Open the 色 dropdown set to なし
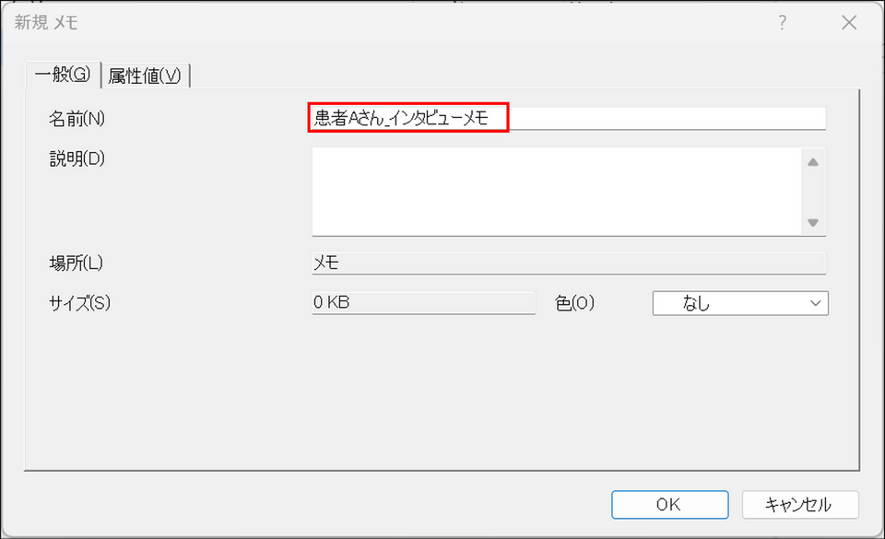This screenshot has height=539, width=885. point(728,303)
